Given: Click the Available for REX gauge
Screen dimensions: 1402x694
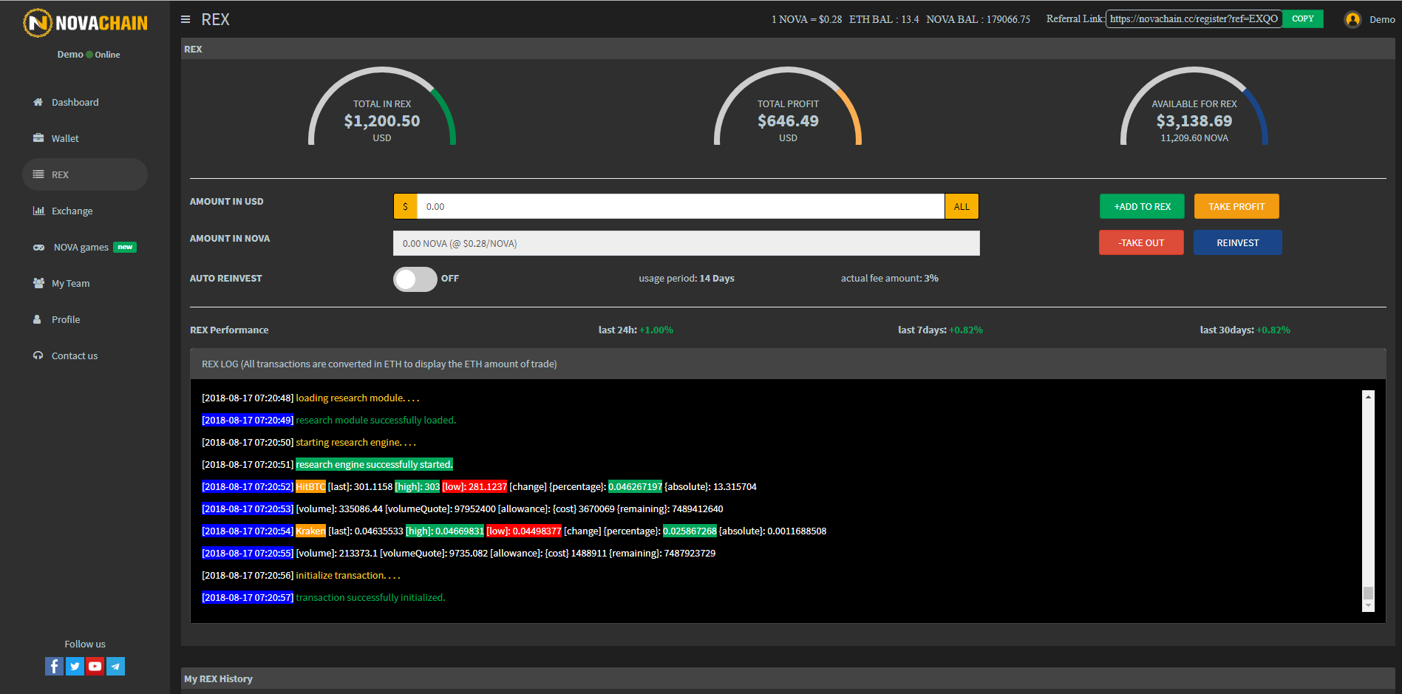Looking at the screenshot, I should (x=1194, y=107).
